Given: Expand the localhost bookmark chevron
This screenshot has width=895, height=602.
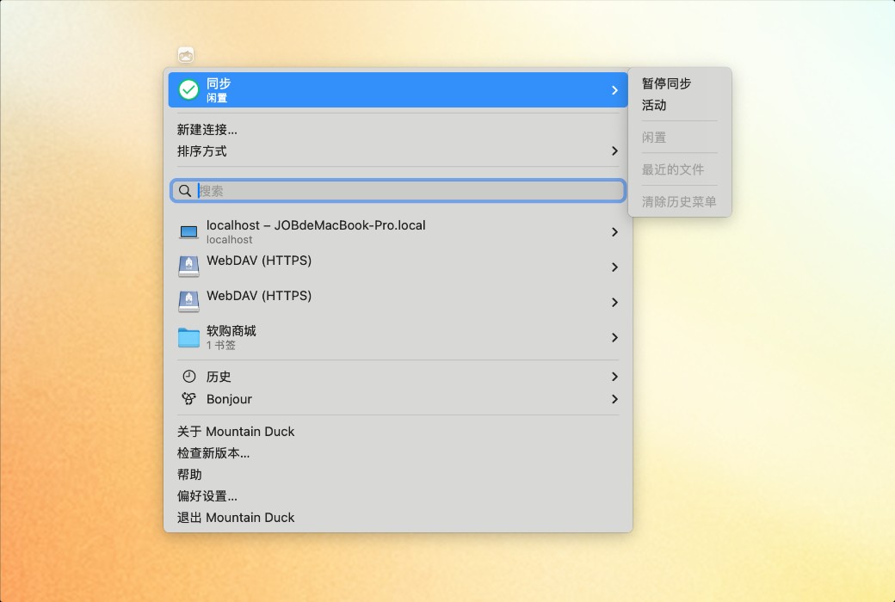Looking at the screenshot, I should [614, 231].
